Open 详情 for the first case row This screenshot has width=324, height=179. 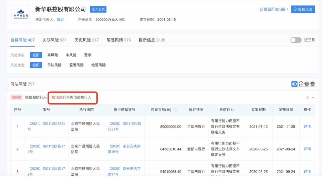(307, 126)
